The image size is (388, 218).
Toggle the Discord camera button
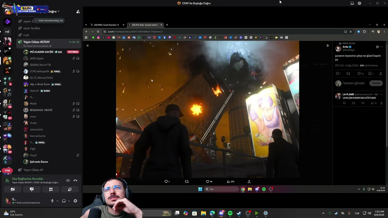tap(12, 190)
